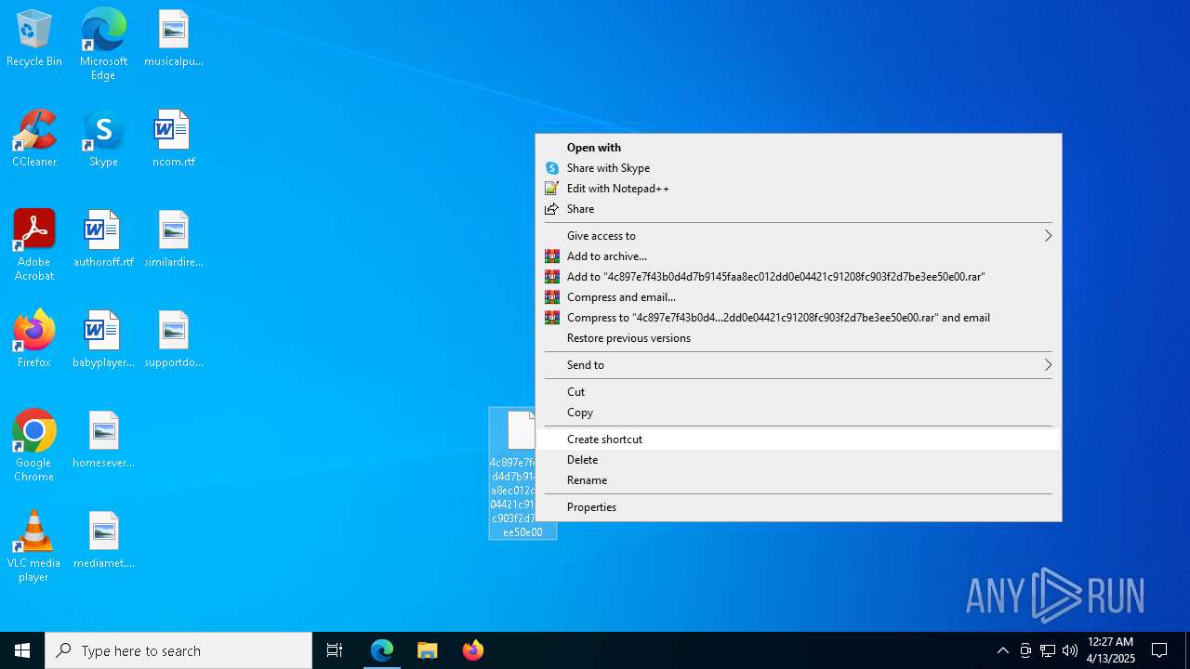Launch Firefox from the taskbar
This screenshot has width=1190, height=669.
pos(473,650)
